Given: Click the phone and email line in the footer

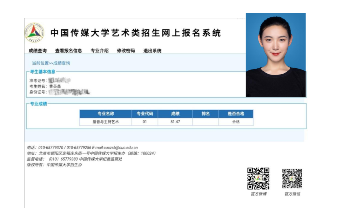Looking at the screenshot, I should (82, 148).
